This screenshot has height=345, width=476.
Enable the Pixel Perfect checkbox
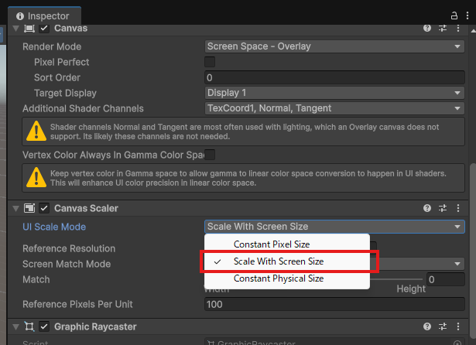click(210, 62)
